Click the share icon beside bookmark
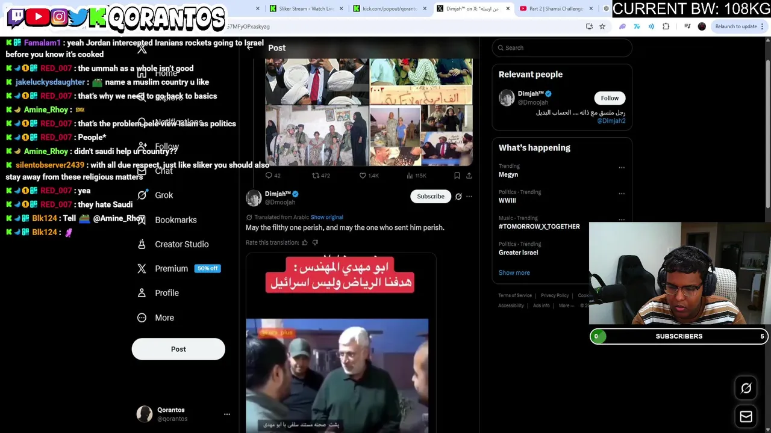This screenshot has width=771, height=433. point(469,176)
